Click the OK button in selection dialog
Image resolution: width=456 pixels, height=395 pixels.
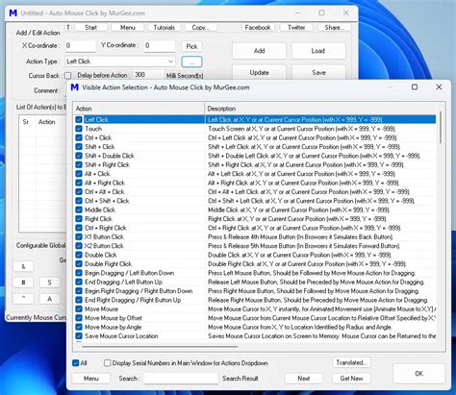click(x=418, y=374)
